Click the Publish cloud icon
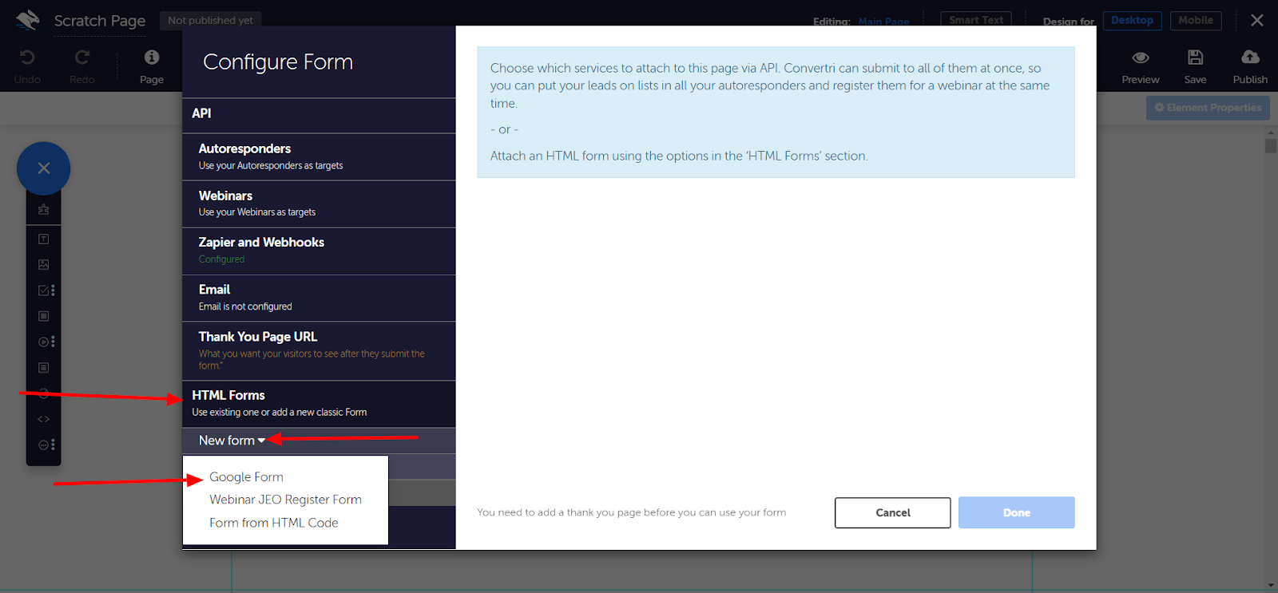Screen dimensions: 1278x593 1250,57
